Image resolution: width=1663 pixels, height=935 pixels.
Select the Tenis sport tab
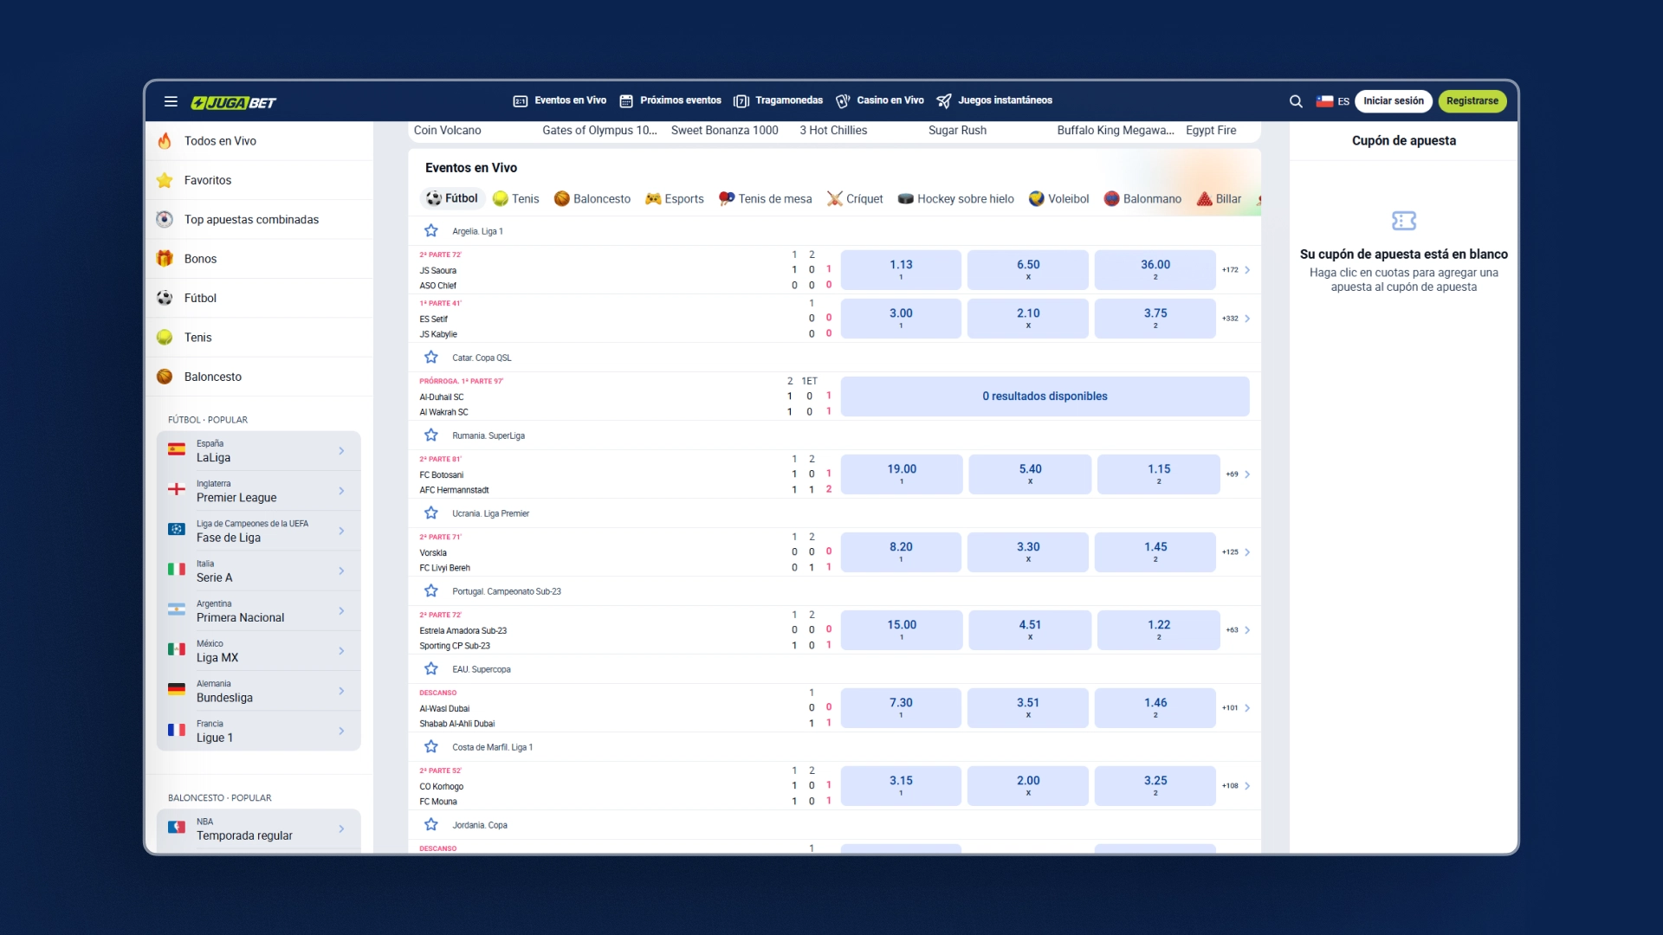pos(516,199)
